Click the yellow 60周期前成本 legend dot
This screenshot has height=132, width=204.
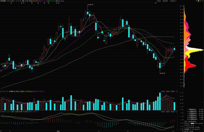pos(188,117)
